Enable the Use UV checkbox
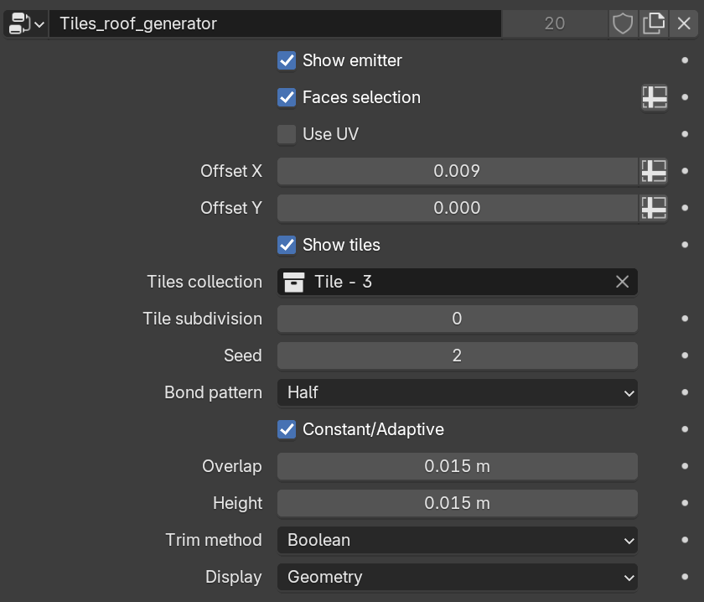Screen dimensions: 704x602 point(287,134)
